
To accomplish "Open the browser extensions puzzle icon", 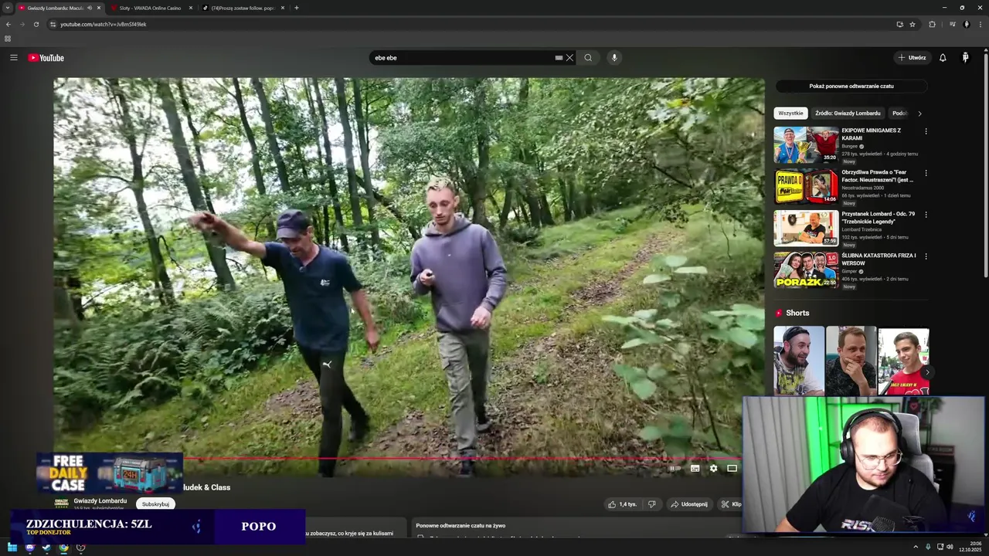I will [x=932, y=24].
